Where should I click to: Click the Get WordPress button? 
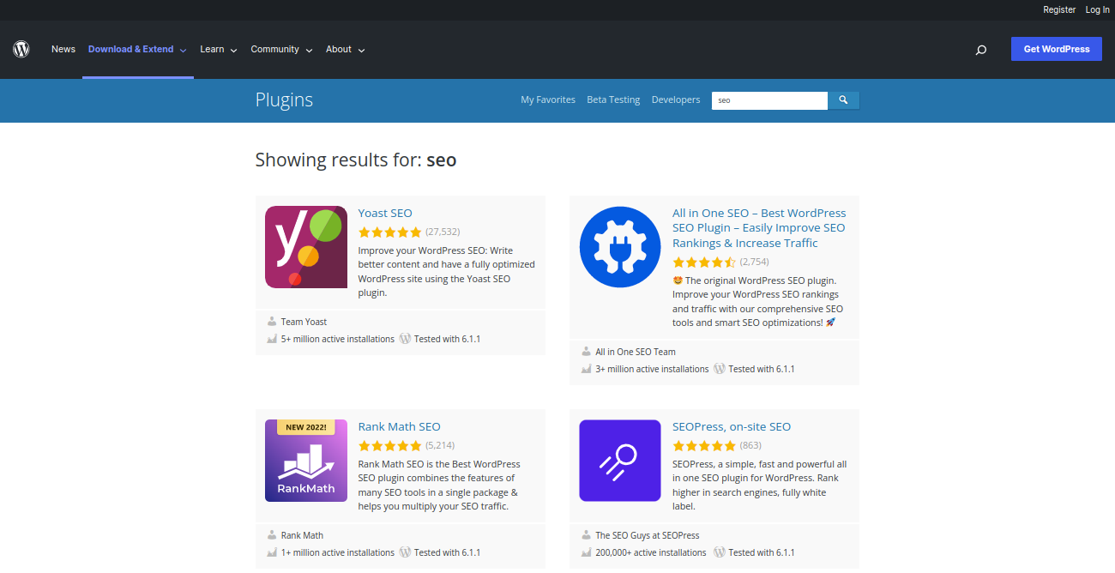pyautogui.click(x=1057, y=49)
